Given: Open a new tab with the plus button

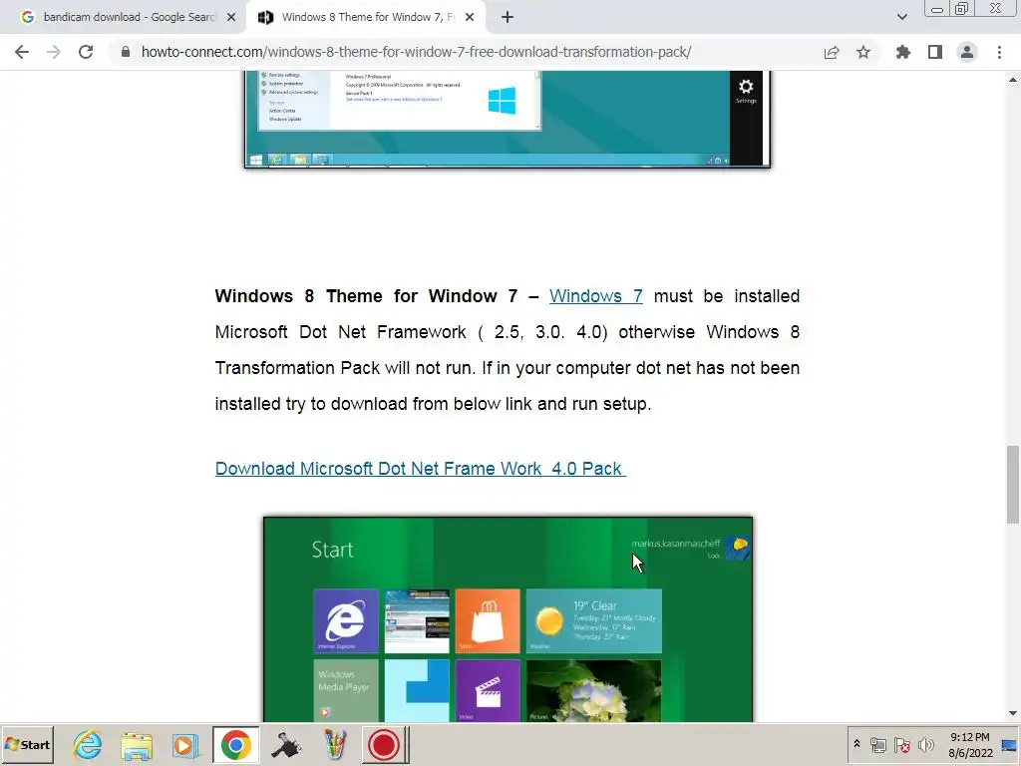Looking at the screenshot, I should [508, 18].
